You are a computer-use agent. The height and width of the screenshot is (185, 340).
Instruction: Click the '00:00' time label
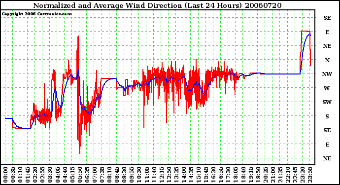(5, 175)
